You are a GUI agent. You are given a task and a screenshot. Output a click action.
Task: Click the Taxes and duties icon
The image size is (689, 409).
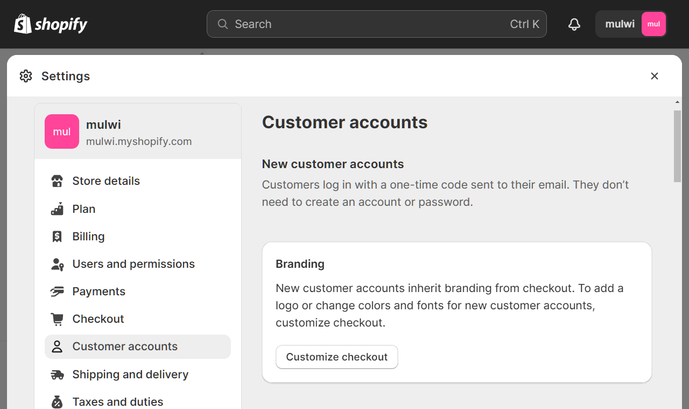(x=57, y=402)
